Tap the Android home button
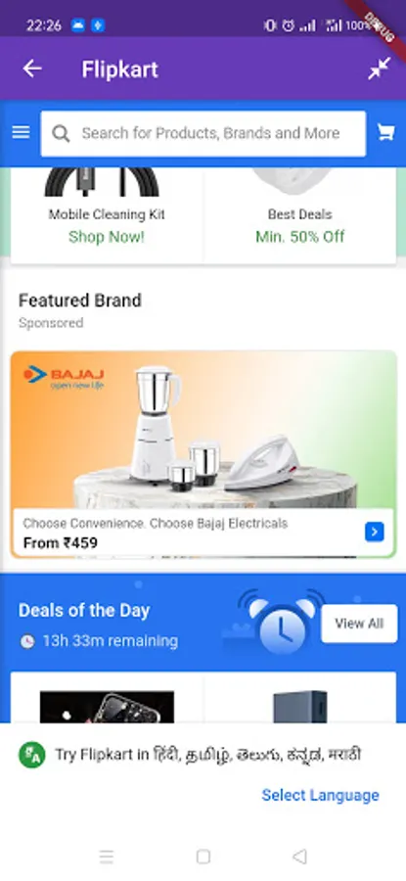This screenshot has width=406, height=881. pyautogui.click(x=203, y=857)
